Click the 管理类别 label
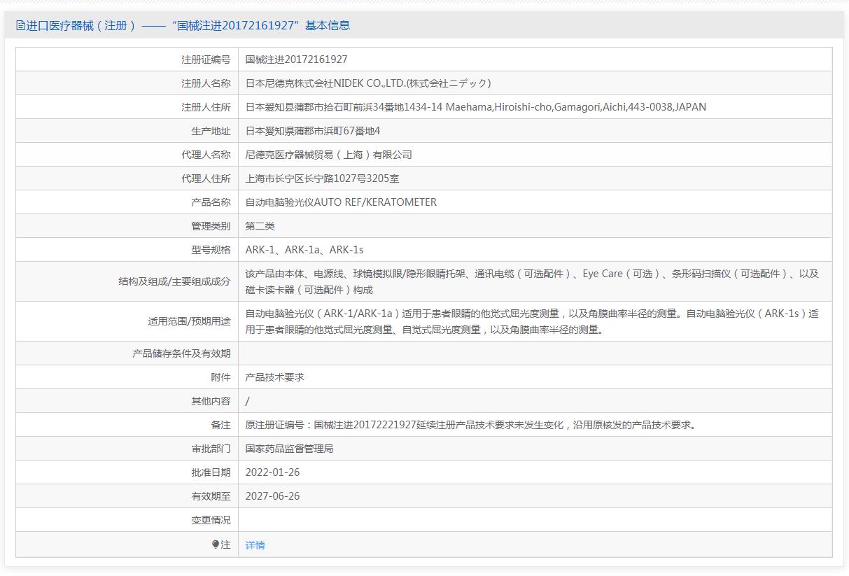Viewport: 849px width, 576px height. pyautogui.click(x=211, y=226)
